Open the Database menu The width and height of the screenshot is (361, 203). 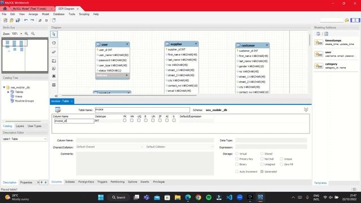point(59,14)
